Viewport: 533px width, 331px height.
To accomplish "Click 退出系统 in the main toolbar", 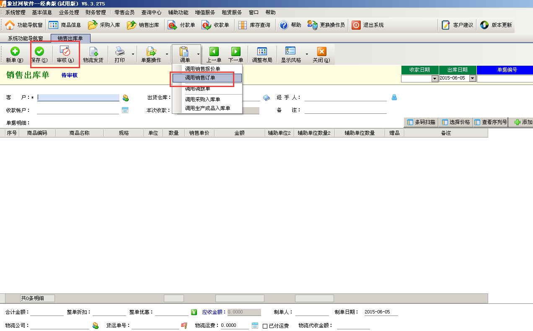I will click(368, 25).
